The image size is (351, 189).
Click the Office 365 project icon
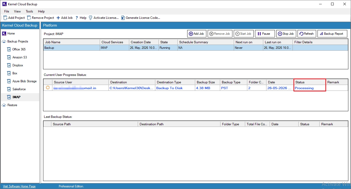pos(9,49)
